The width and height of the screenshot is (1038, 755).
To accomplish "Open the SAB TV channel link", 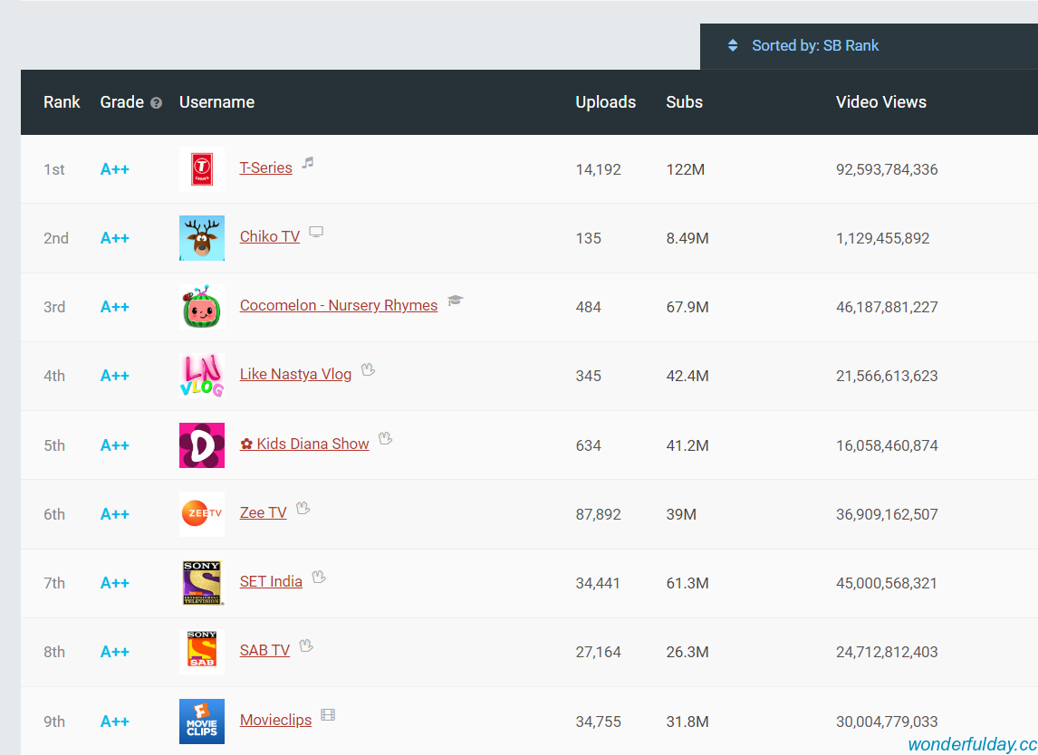I will tap(264, 650).
